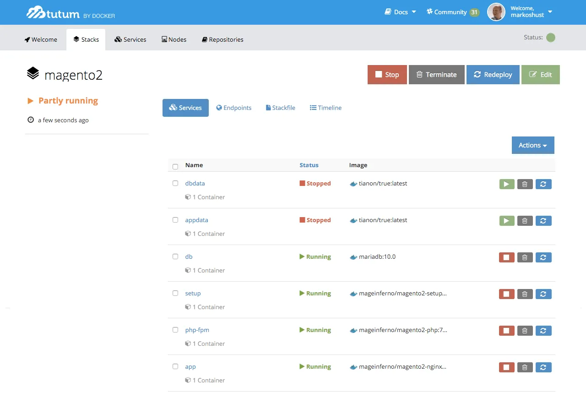Open the Actions dropdown
This screenshot has width=586, height=398.
532,145
